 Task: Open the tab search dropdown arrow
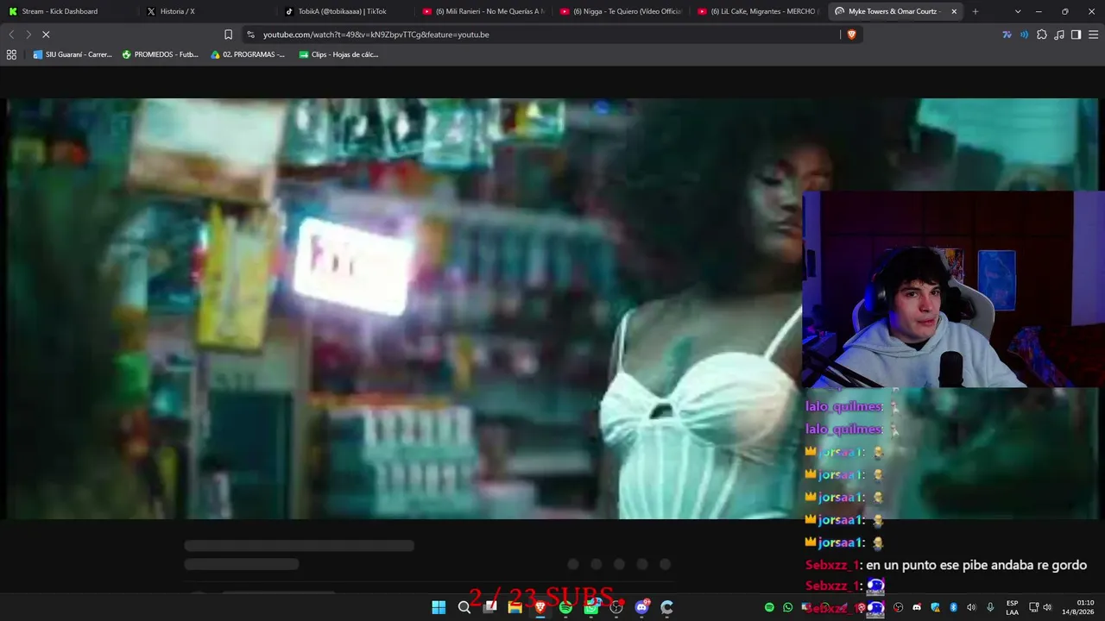[1018, 11]
